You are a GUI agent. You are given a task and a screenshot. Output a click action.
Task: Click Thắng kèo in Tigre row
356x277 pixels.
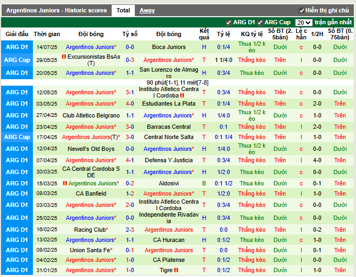[252, 270]
